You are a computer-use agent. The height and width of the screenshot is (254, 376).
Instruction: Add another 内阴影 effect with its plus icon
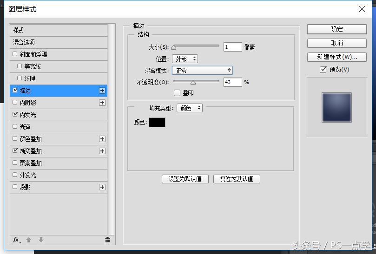(102, 103)
